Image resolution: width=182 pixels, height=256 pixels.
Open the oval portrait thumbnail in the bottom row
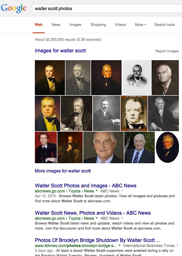pos(167,147)
